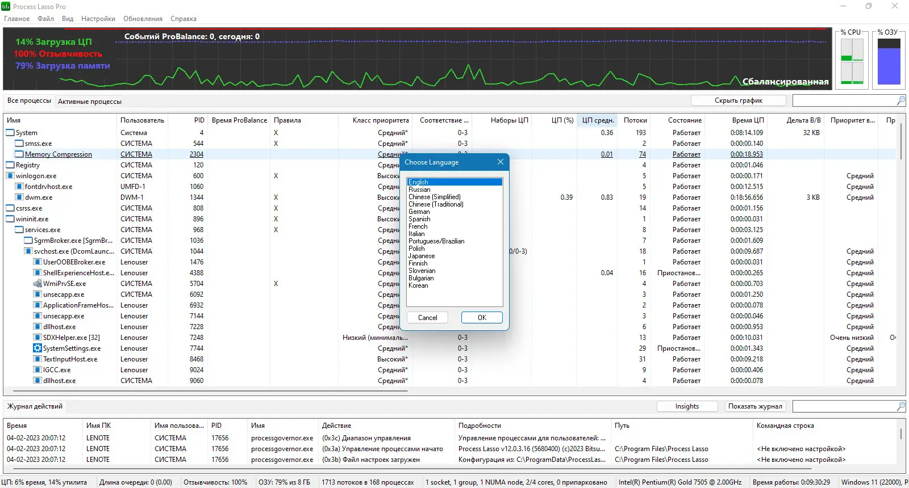The image size is (909, 488).
Task: Click IGCC.exe process icon
Action: (37, 370)
